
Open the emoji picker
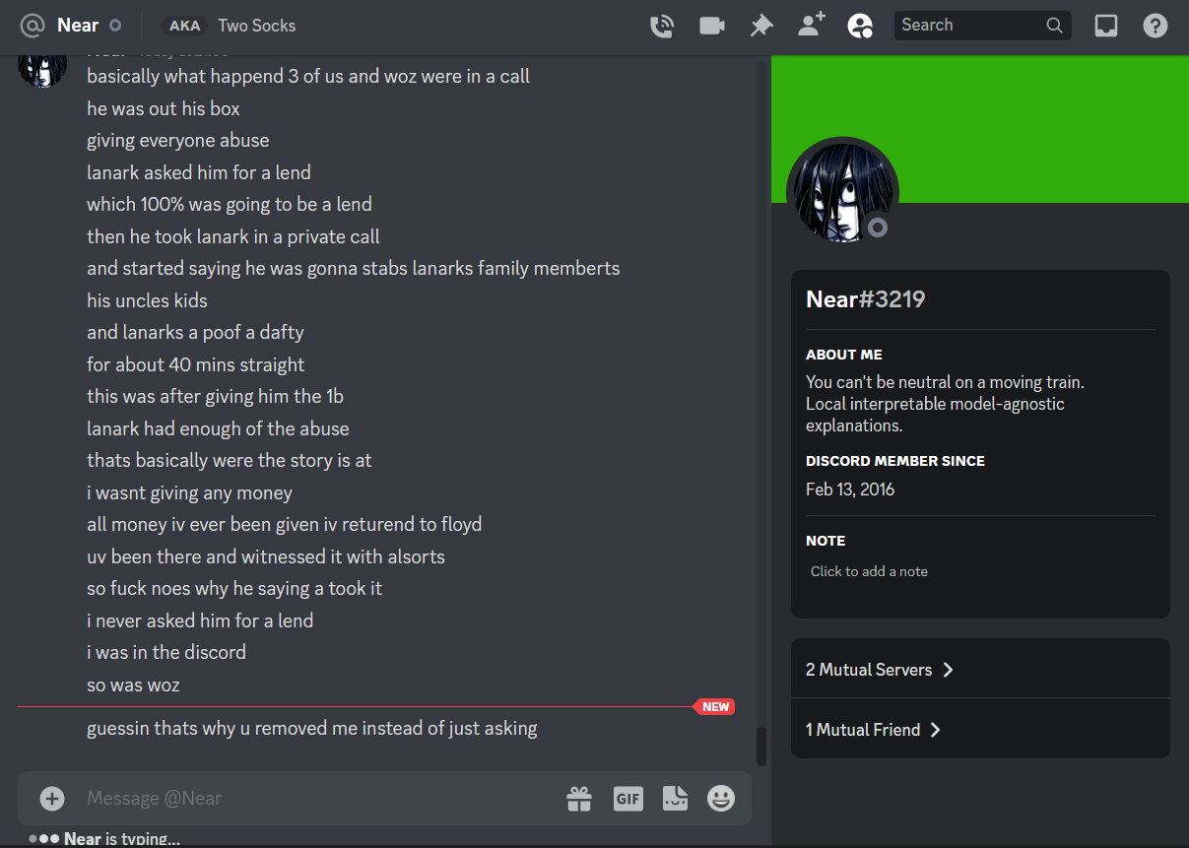(x=721, y=798)
